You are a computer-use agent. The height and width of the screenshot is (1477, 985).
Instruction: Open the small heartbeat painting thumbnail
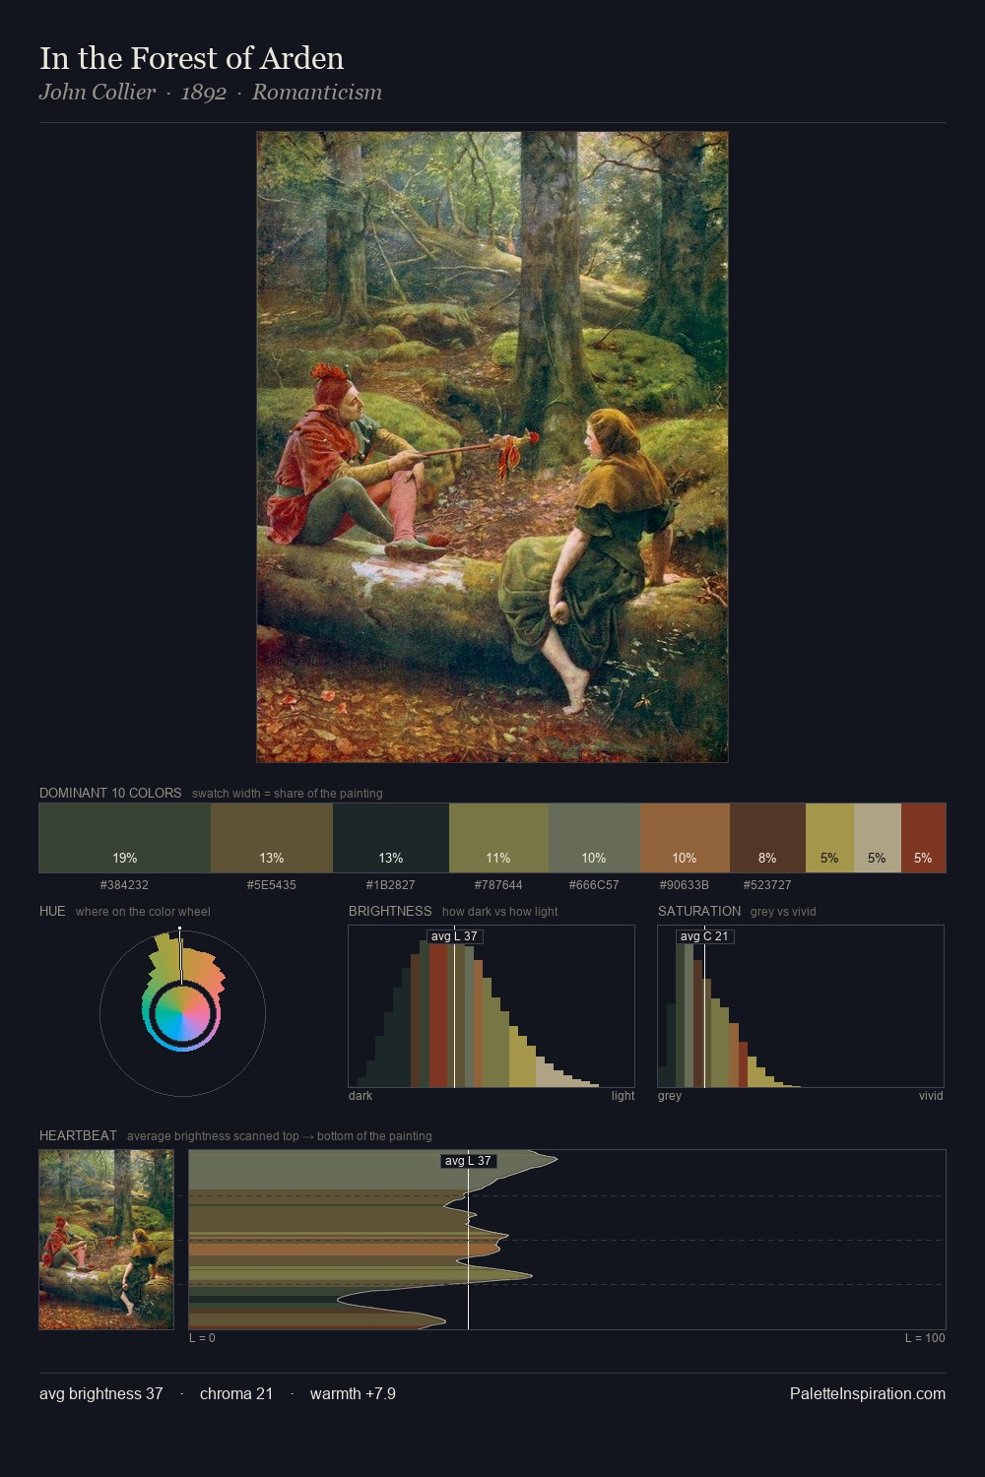click(x=106, y=1240)
